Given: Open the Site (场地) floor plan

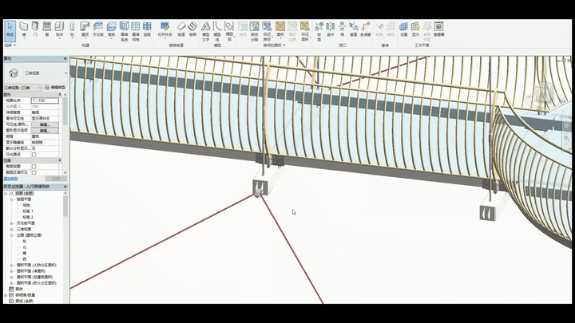Looking at the screenshot, I should click(27, 205).
